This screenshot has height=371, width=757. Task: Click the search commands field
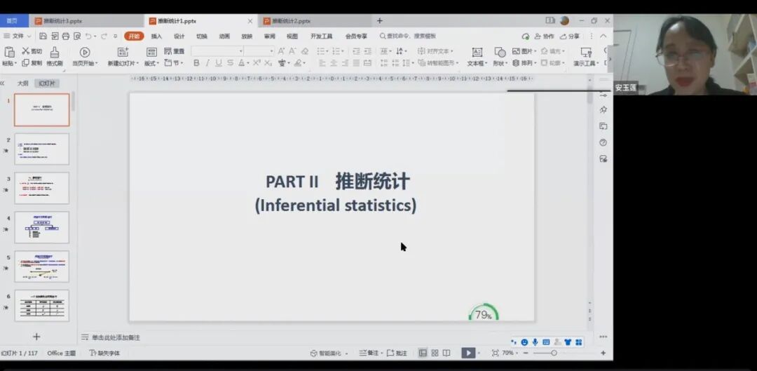pos(408,36)
